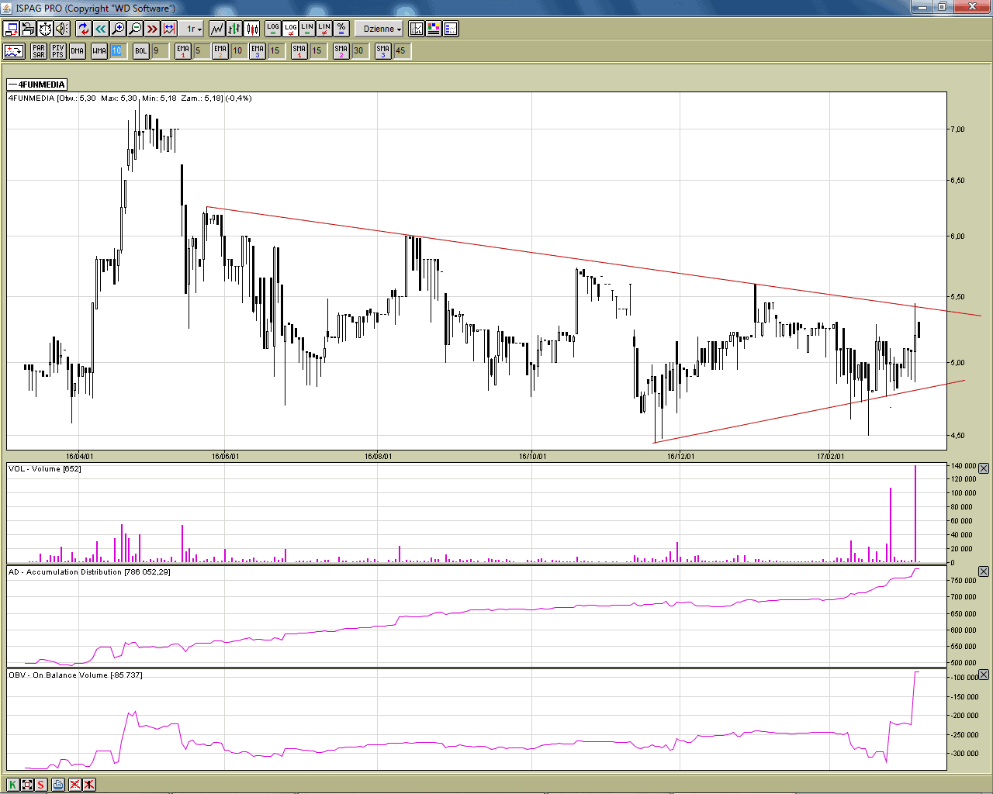Click the red S button
Viewport: 993px width, 794px height.
[x=41, y=785]
